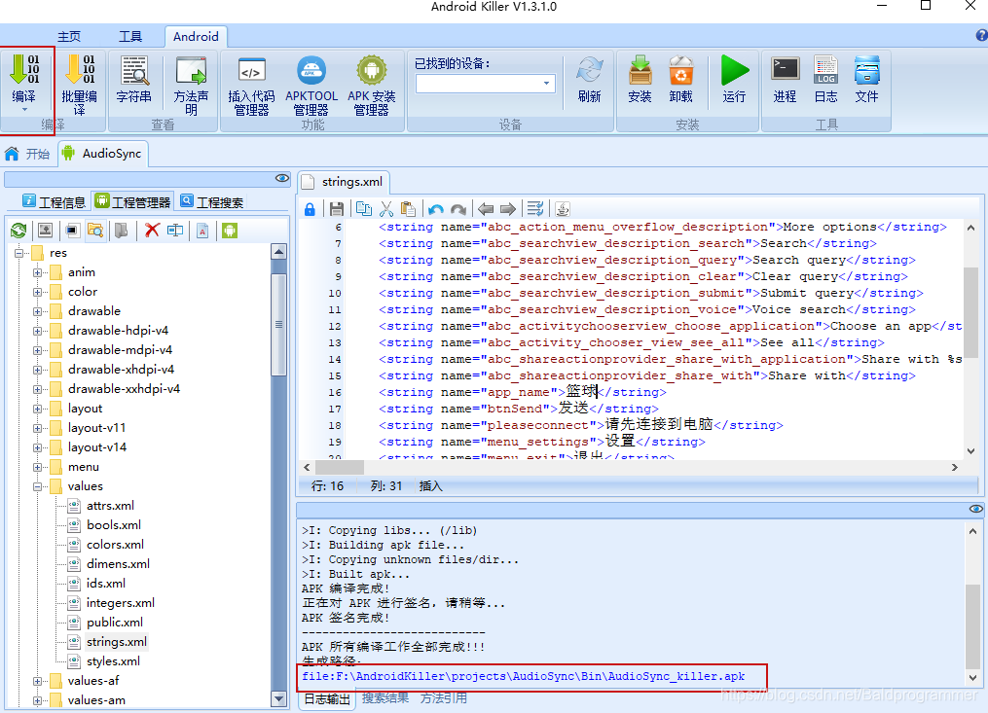The height and width of the screenshot is (713, 988).
Task: Toggle the eye icon on log panel header
Action: tap(976, 509)
